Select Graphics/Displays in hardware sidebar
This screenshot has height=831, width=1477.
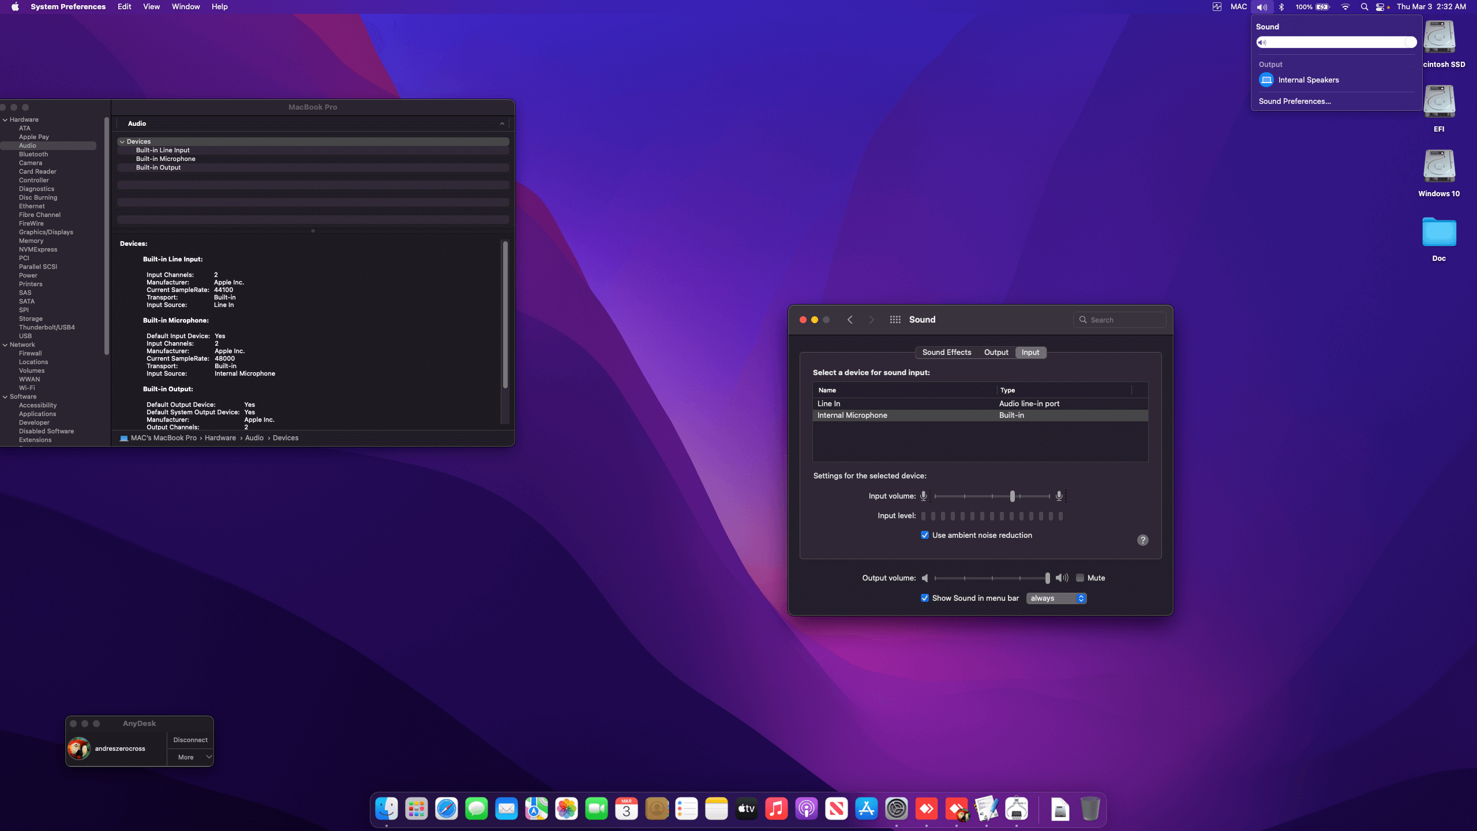coord(46,232)
